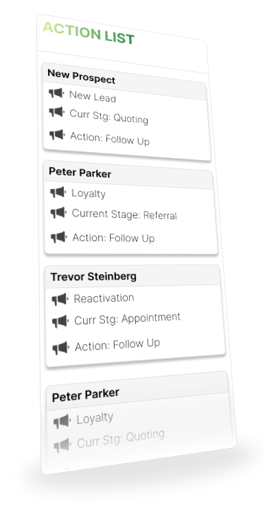Click the Reactivation label
The width and height of the screenshot is (263, 525).
pyautogui.click(x=104, y=298)
